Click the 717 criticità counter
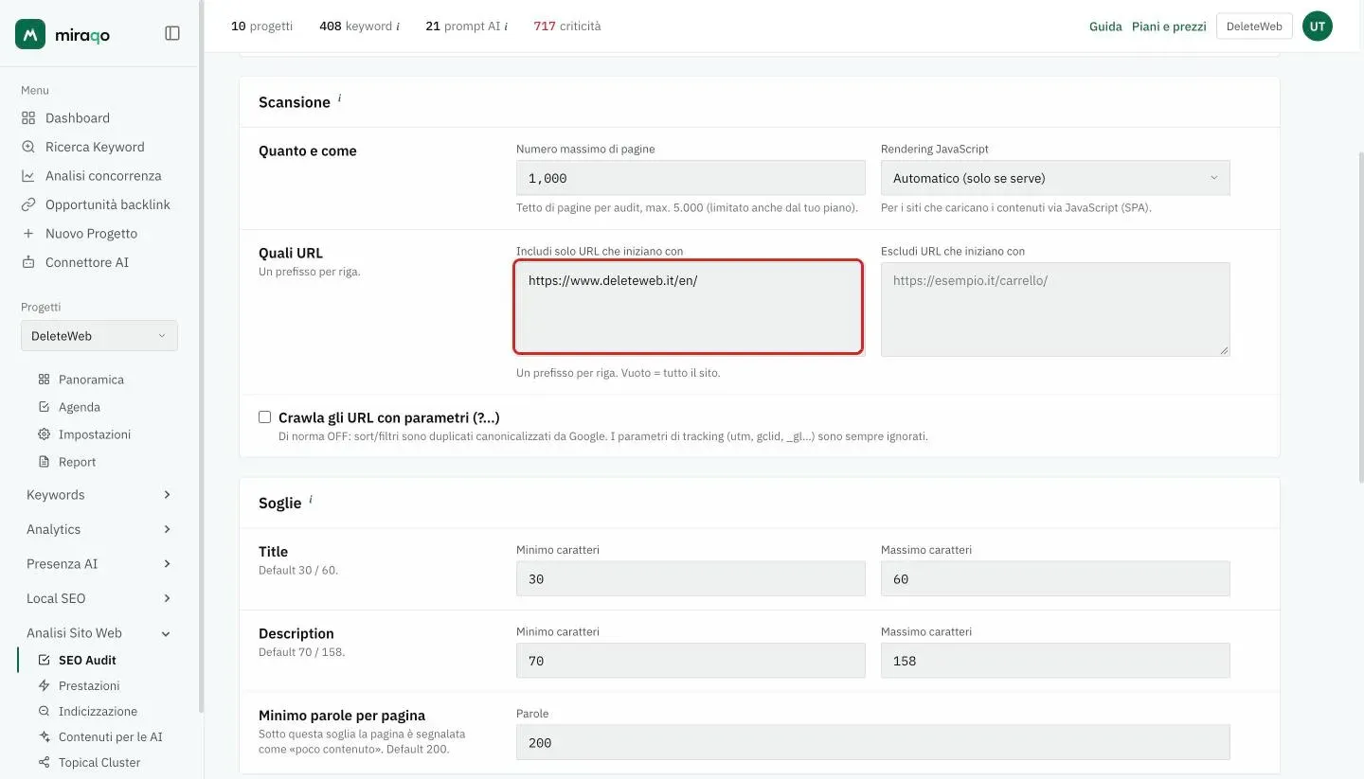Screen dimensions: 1364x779 click(567, 27)
